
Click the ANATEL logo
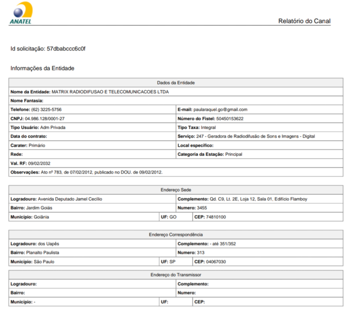[x=21, y=13]
